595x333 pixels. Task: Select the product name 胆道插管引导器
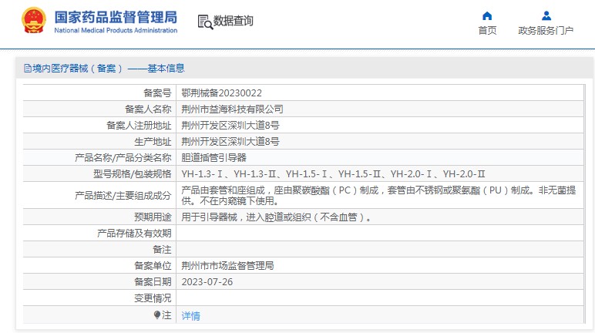[x=214, y=158]
